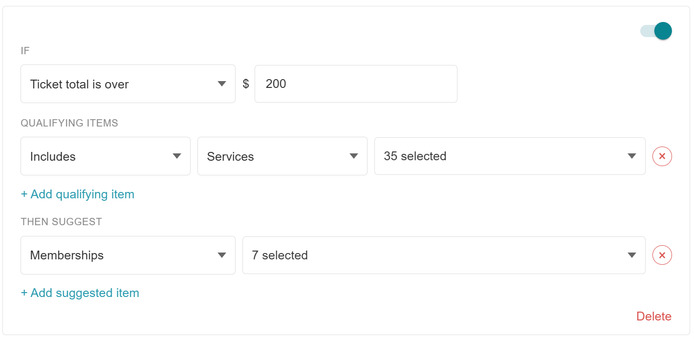Click arrow on Ticket total is over dropdown
This screenshot has width=694, height=339.
click(x=222, y=84)
